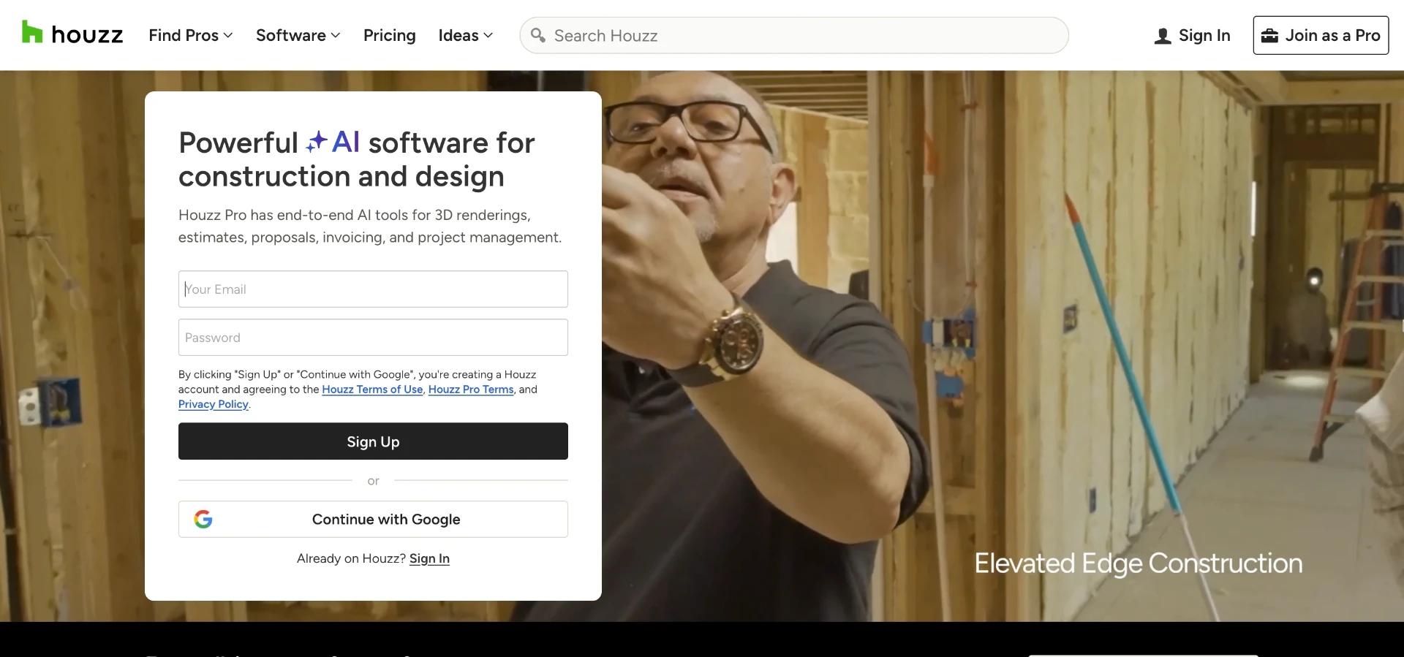Image resolution: width=1404 pixels, height=657 pixels.
Task: Open the Software dropdown menu
Action: [298, 35]
